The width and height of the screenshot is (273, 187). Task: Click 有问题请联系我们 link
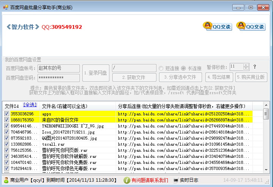[150, 180]
